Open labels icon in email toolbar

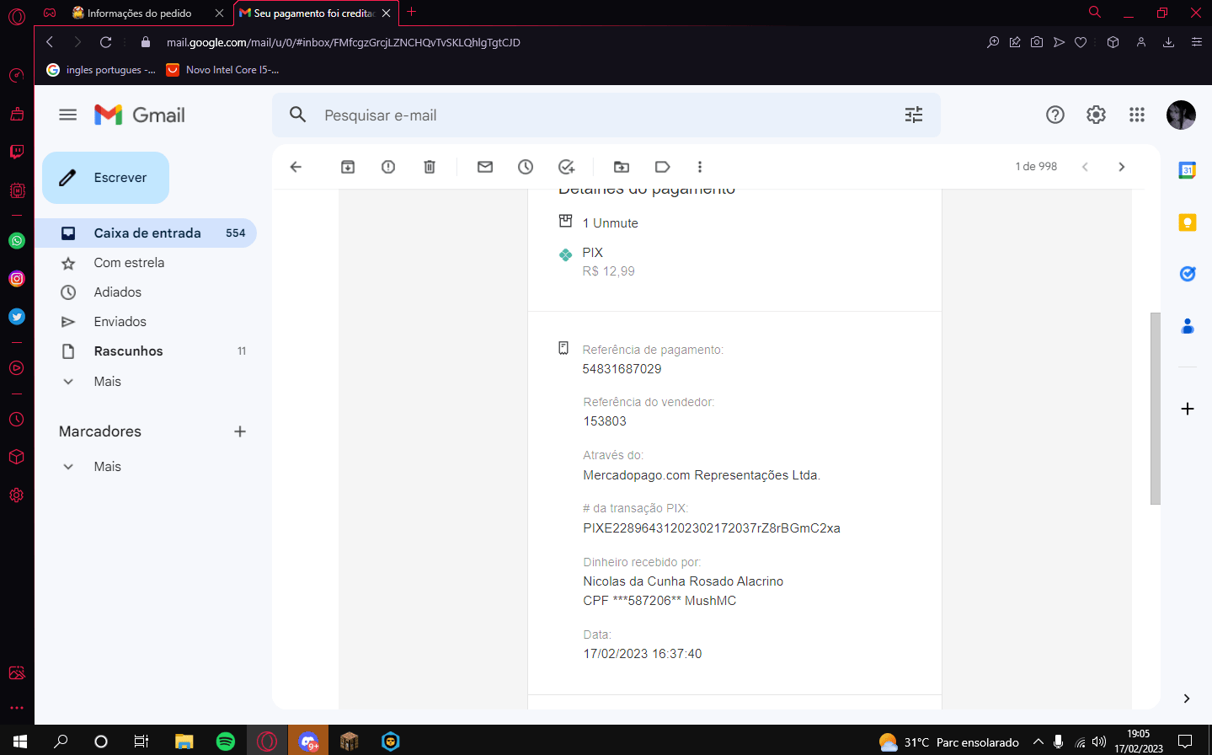(663, 167)
